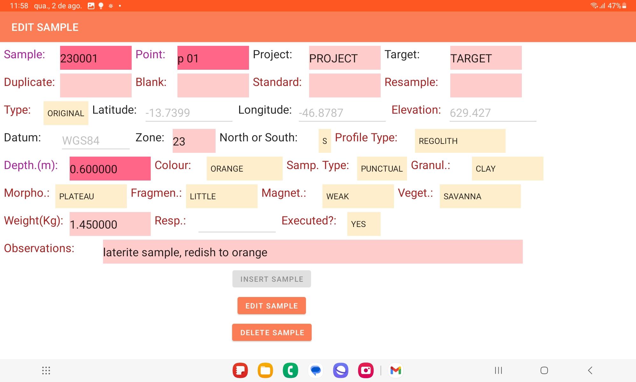Open Samp. Type dropdown showing PUNCTUAL
The image size is (636, 382).
[382, 168]
